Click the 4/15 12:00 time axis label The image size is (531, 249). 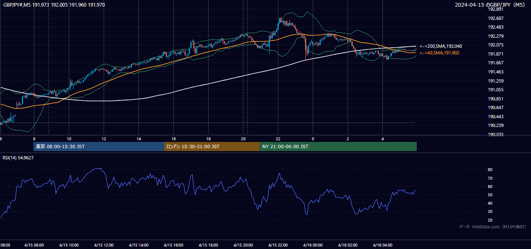pos(103,245)
